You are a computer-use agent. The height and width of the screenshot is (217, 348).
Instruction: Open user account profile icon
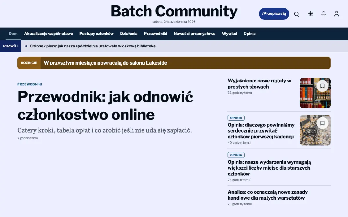point(336,14)
